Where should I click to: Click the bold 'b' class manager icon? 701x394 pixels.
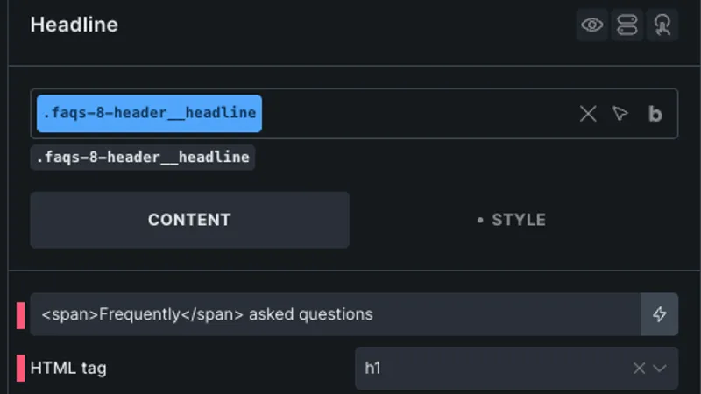(x=655, y=114)
